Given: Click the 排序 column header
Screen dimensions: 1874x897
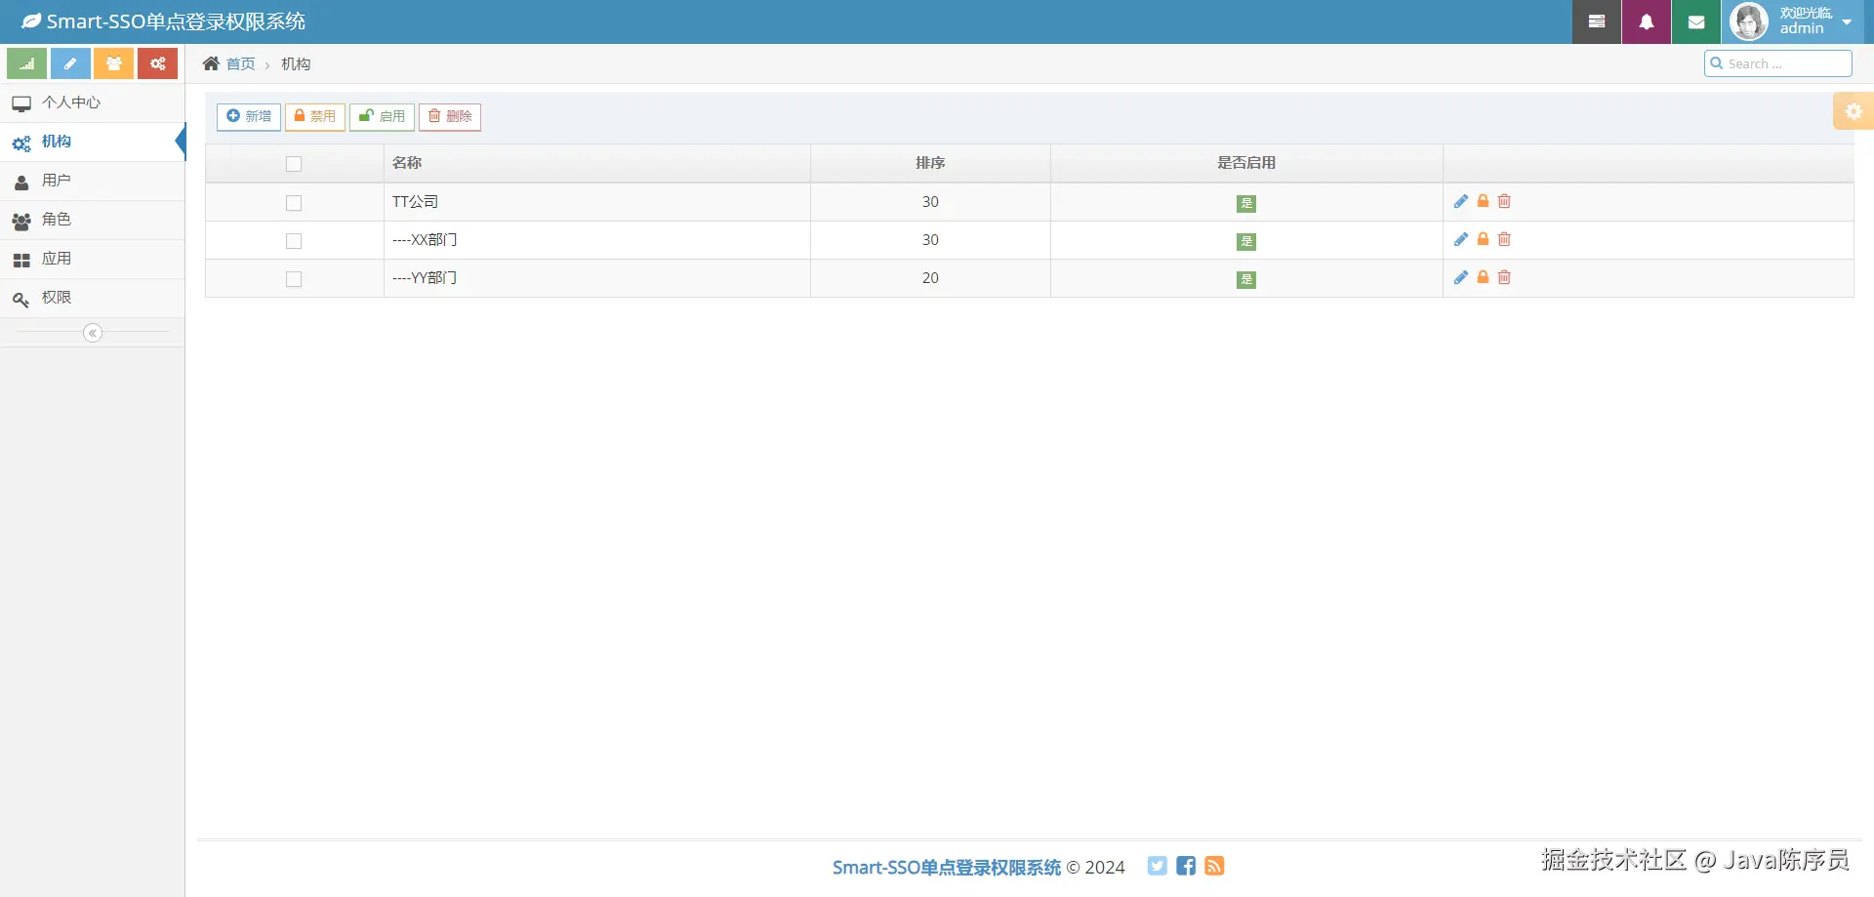Looking at the screenshot, I should pyautogui.click(x=930, y=163).
